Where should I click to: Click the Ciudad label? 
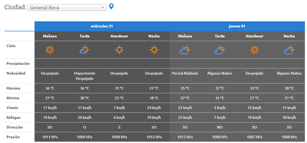[x=15, y=7]
